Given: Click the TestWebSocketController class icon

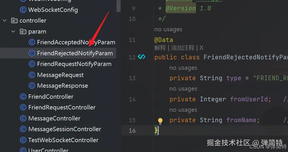Looking at the screenshot, I should point(23,140).
